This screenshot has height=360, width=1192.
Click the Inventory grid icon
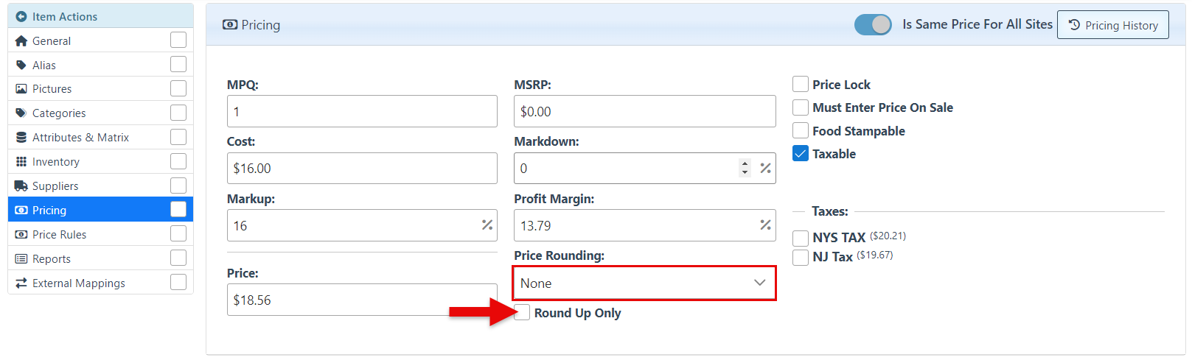pos(21,162)
